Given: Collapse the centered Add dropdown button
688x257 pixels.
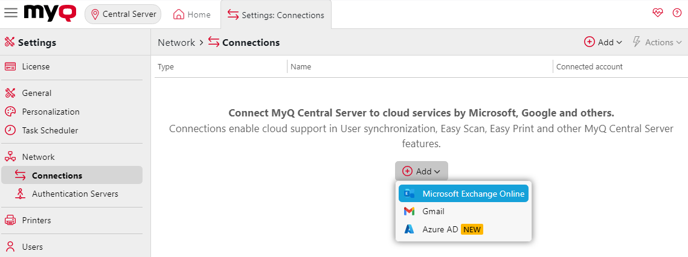Looking at the screenshot, I should pos(422,171).
